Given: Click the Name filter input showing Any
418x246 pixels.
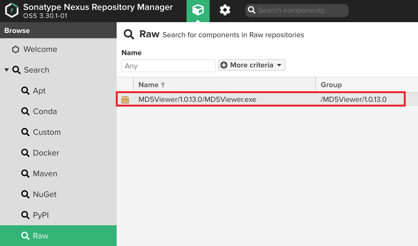Looking at the screenshot, I should pyautogui.click(x=169, y=66).
